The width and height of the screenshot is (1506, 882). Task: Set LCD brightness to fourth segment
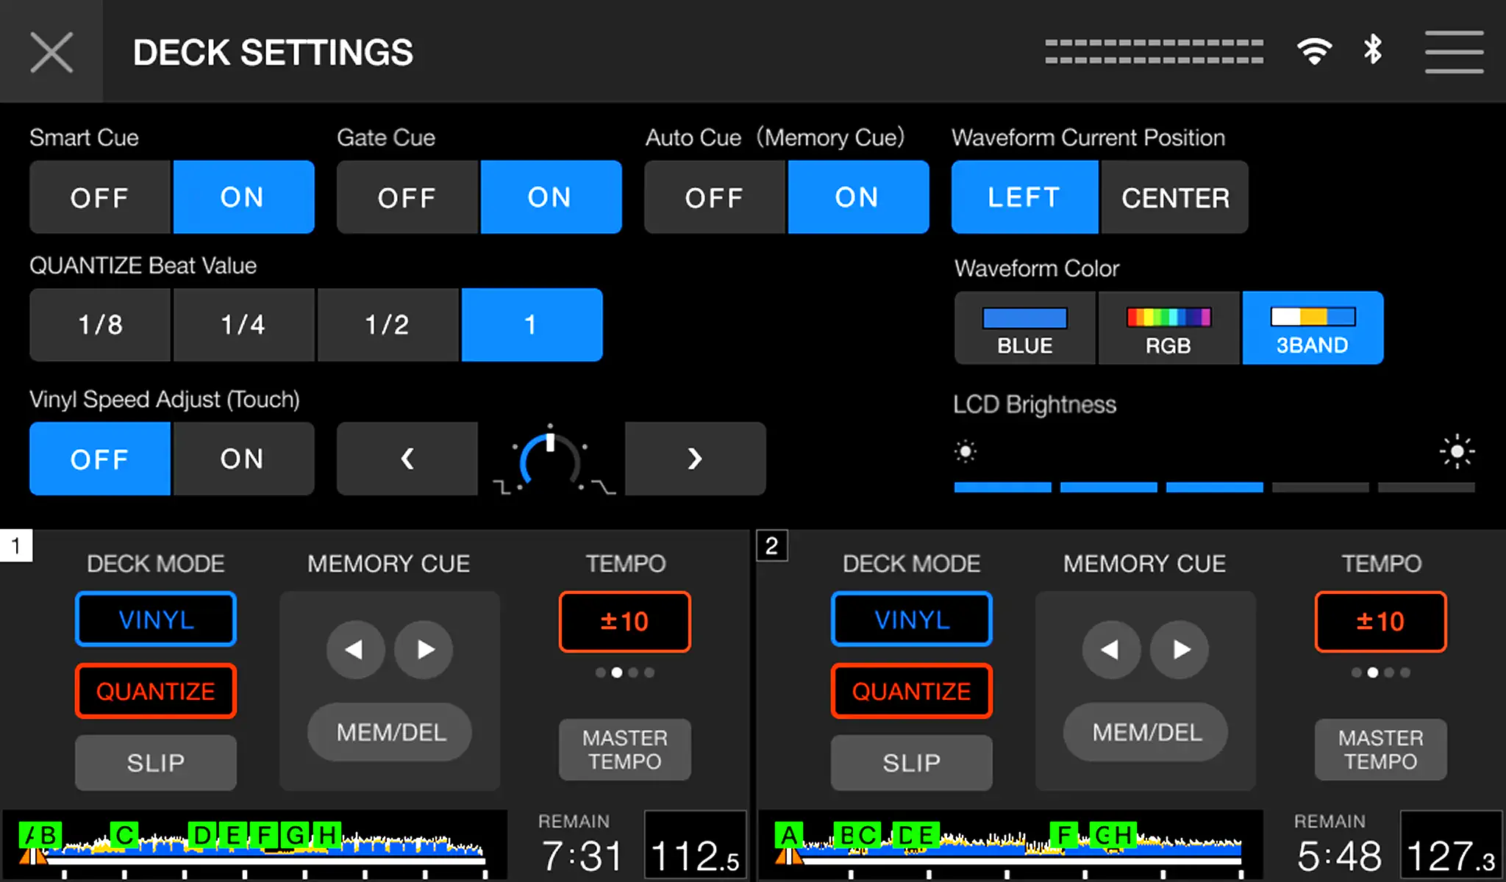pyautogui.click(x=1320, y=487)
